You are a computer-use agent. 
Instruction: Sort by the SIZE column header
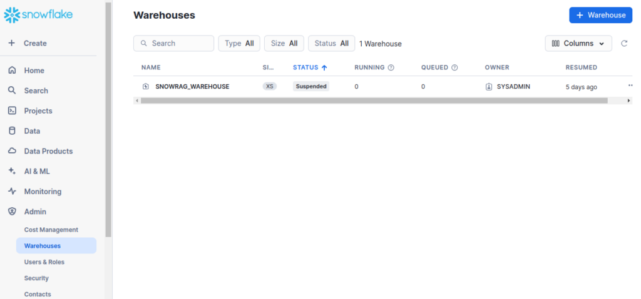click(x=268, y=67)
